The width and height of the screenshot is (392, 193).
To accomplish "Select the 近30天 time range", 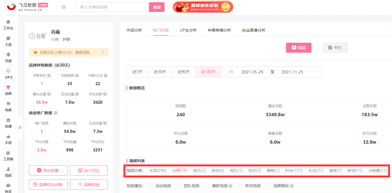I will [x=160, y=72].
